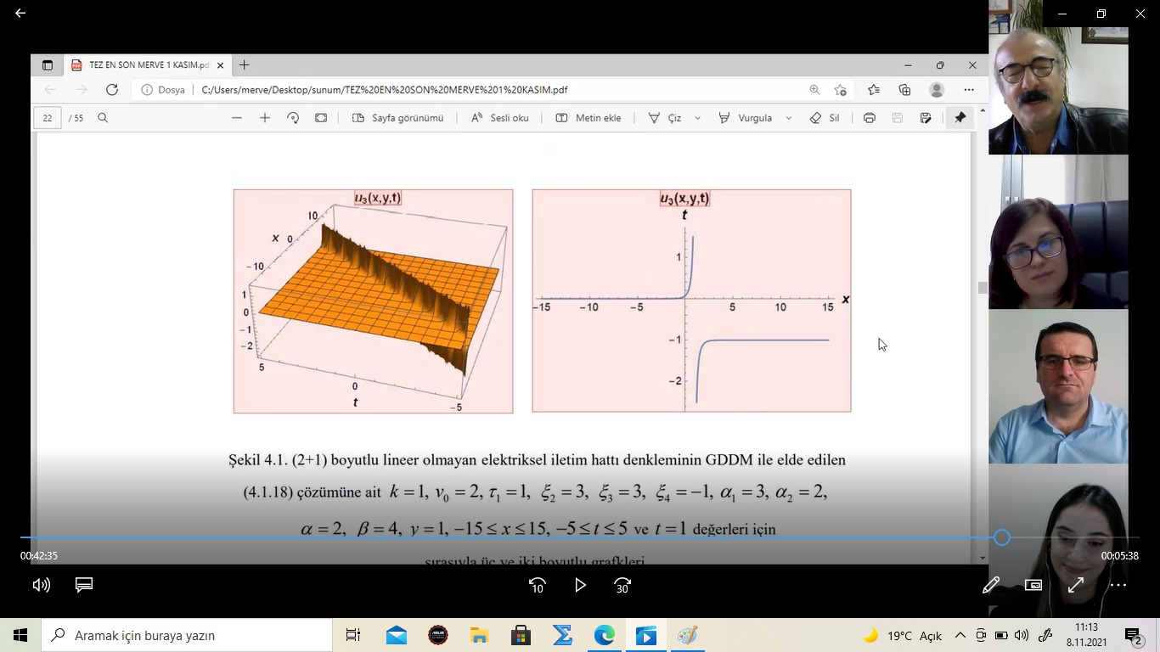
Task: Open the player's more options ellipsis
Action: 1118,585
